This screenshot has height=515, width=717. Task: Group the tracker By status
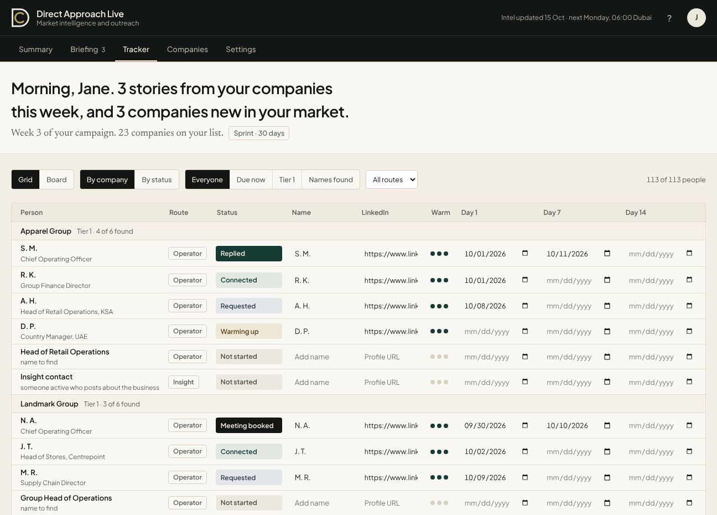pos(157,179)
